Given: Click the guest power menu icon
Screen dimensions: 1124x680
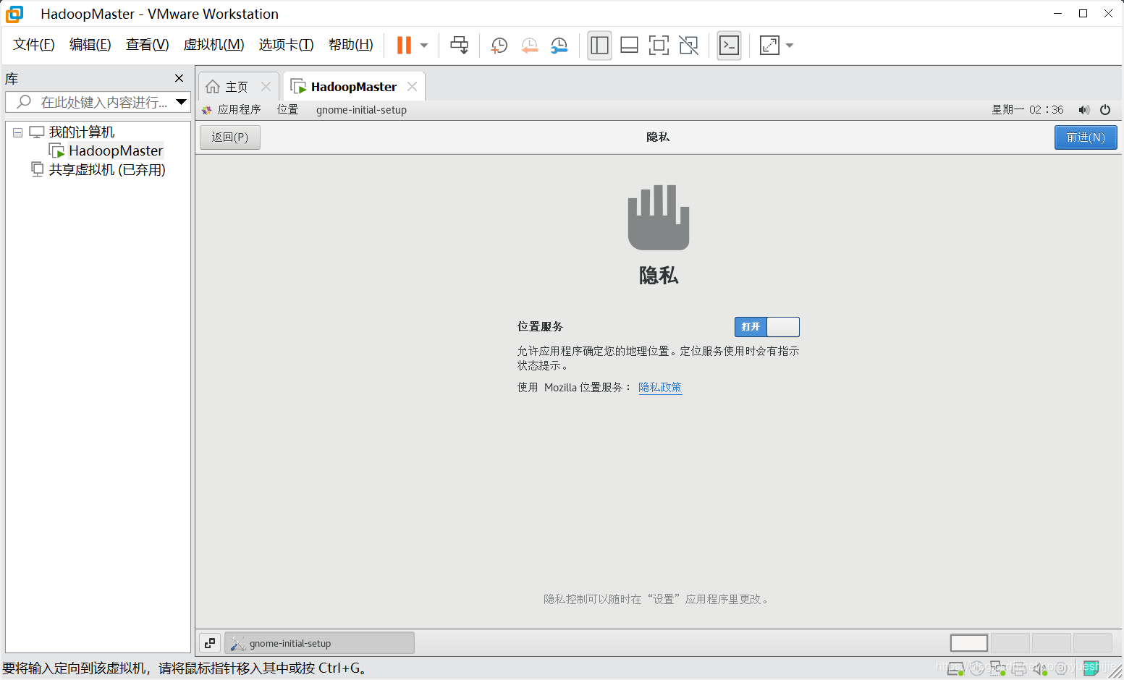Looking at the screenshot, I should (x=1105, y=110).
